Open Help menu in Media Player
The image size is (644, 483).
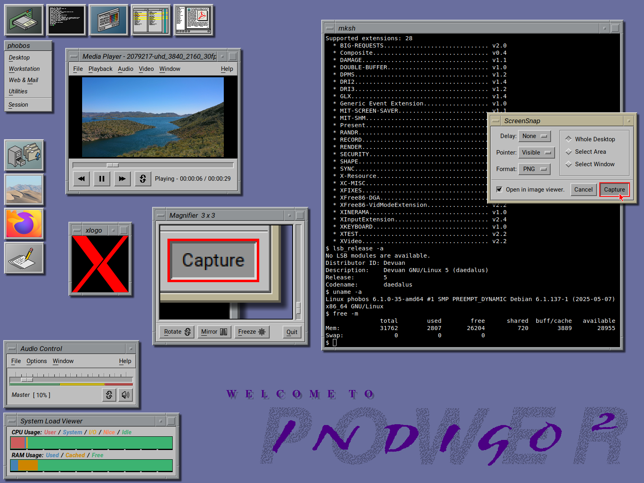pos(227,69)
